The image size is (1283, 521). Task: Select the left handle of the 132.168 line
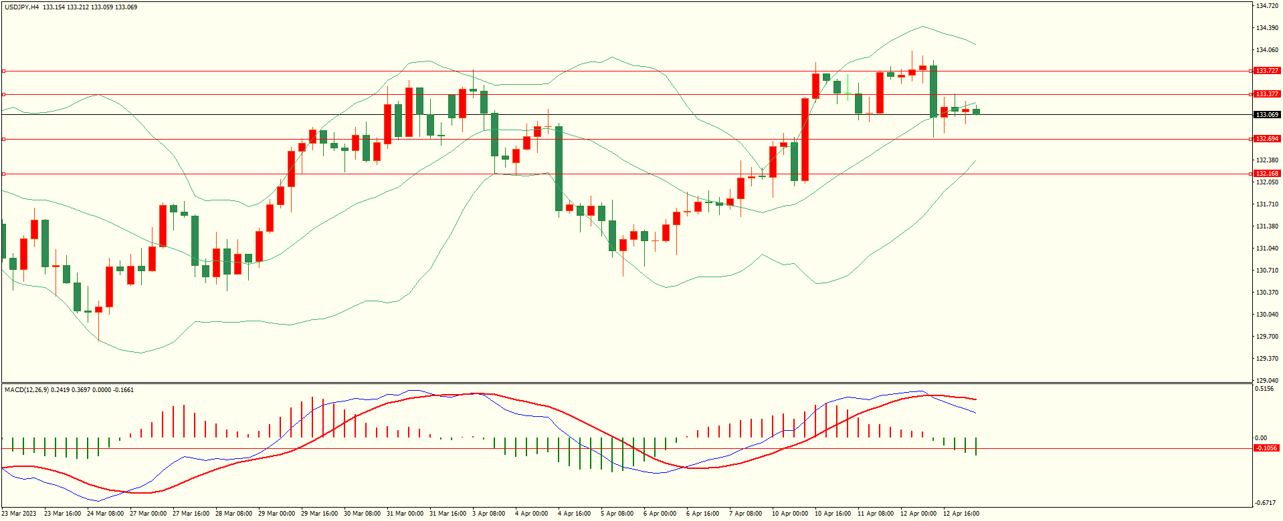pyautogui.click(x=3, y=174)
